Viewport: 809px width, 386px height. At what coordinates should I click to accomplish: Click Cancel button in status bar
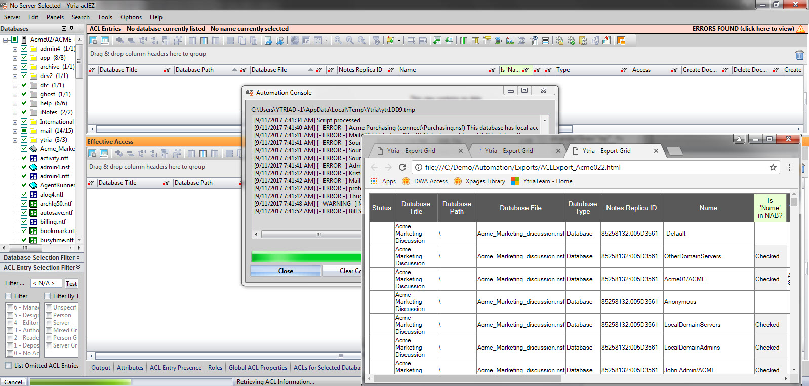(x=13, y=382)
